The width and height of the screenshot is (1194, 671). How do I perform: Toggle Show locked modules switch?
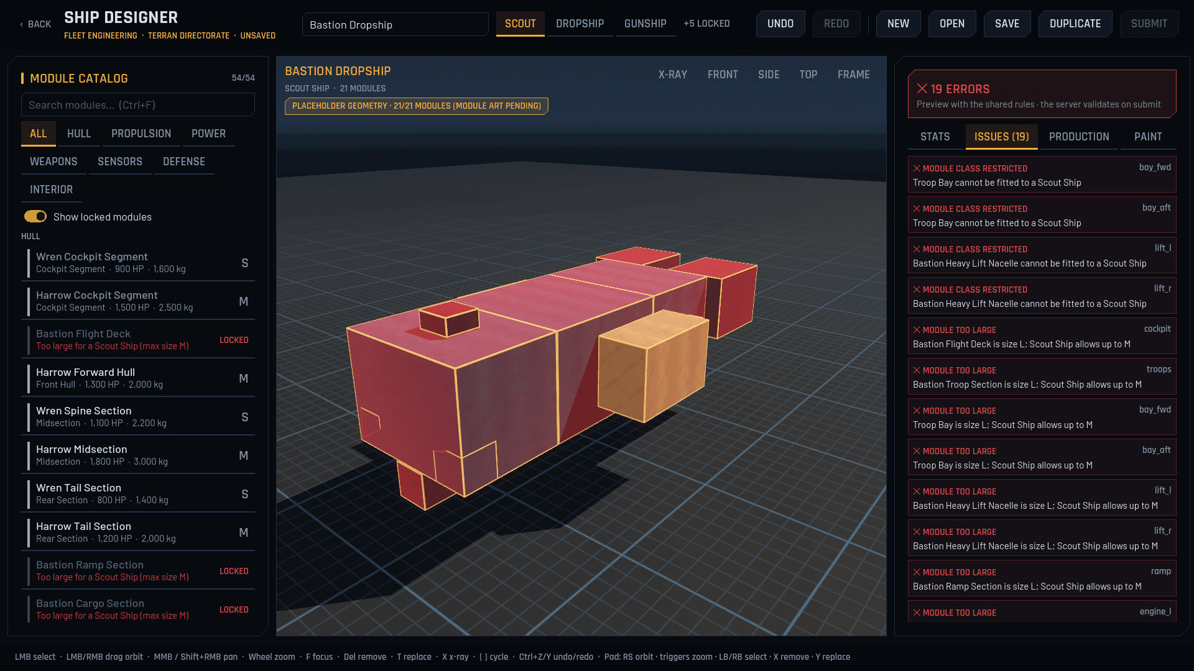[35, 216]
